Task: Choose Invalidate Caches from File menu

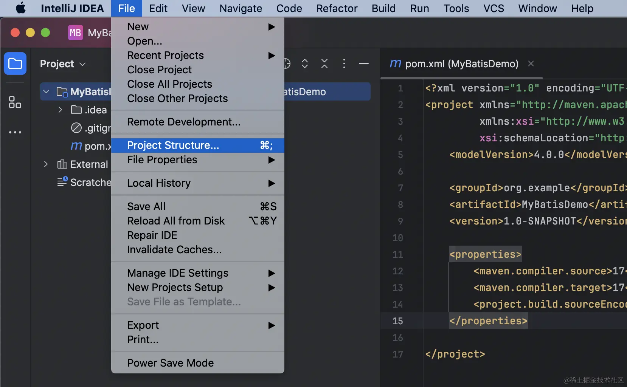Action: click(174, 250)
